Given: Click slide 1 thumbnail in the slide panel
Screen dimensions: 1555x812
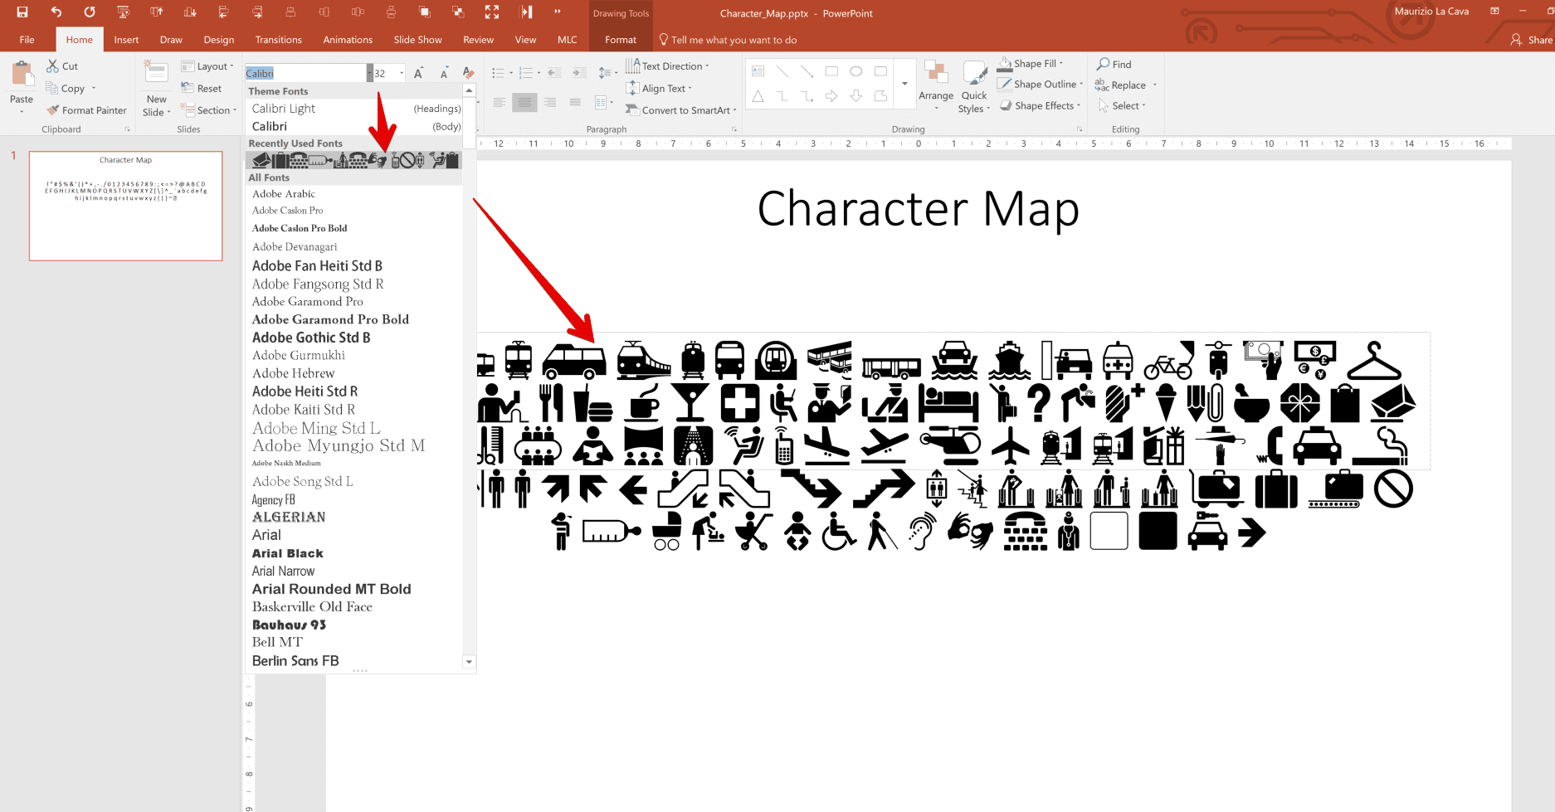Looking at the screenshot, I should pyautogui.click(x=125, y=206).
